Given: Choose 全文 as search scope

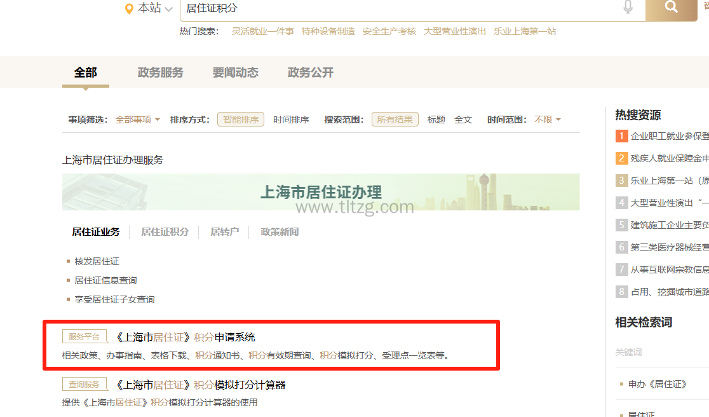Looking at the screenshot, I should (463, 120).
